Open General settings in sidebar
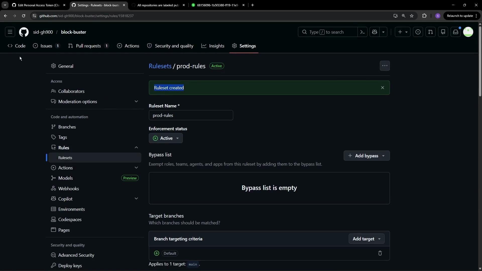The height and width of the screenshot is (271, 482). (x=95, y=66)
